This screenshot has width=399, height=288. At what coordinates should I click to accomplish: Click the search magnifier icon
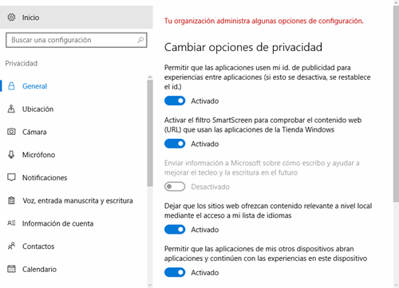tap(140, 40)
